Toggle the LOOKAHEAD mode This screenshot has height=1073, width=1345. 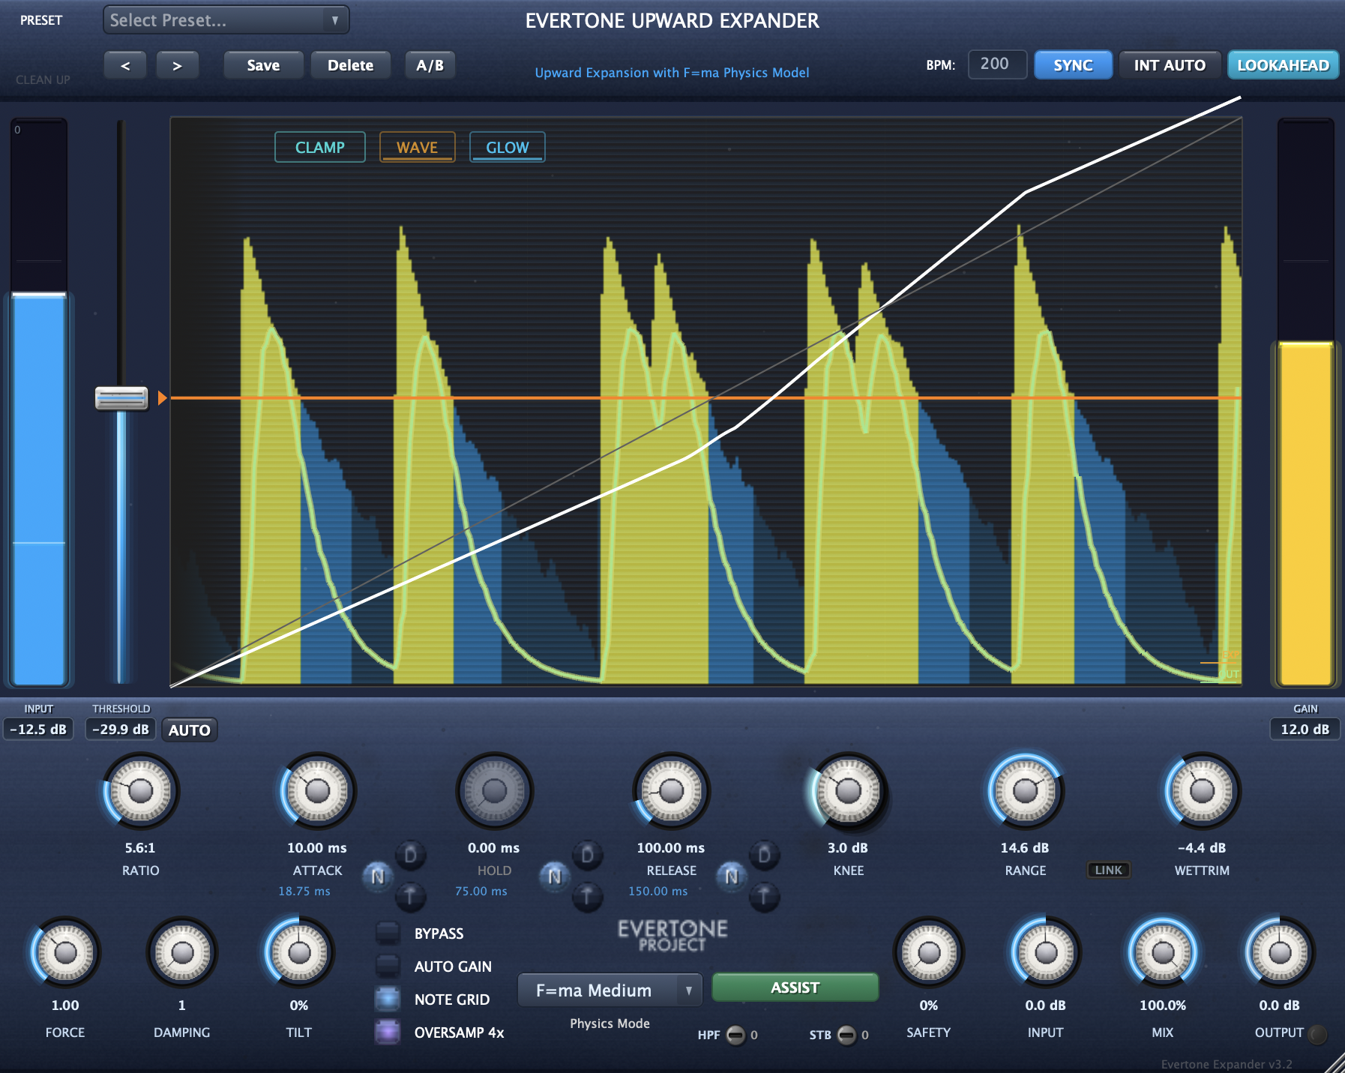click(1283, 64)
